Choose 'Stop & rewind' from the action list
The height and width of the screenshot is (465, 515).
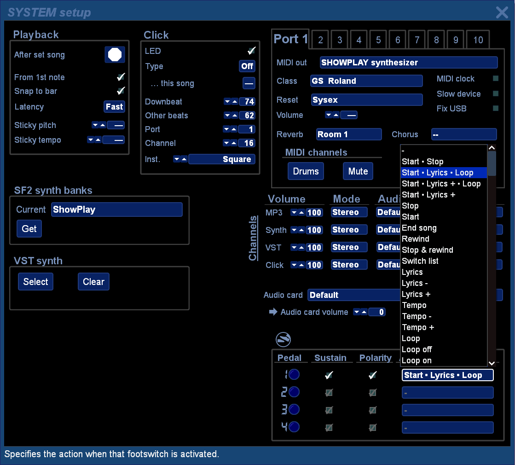click(428, 250)
